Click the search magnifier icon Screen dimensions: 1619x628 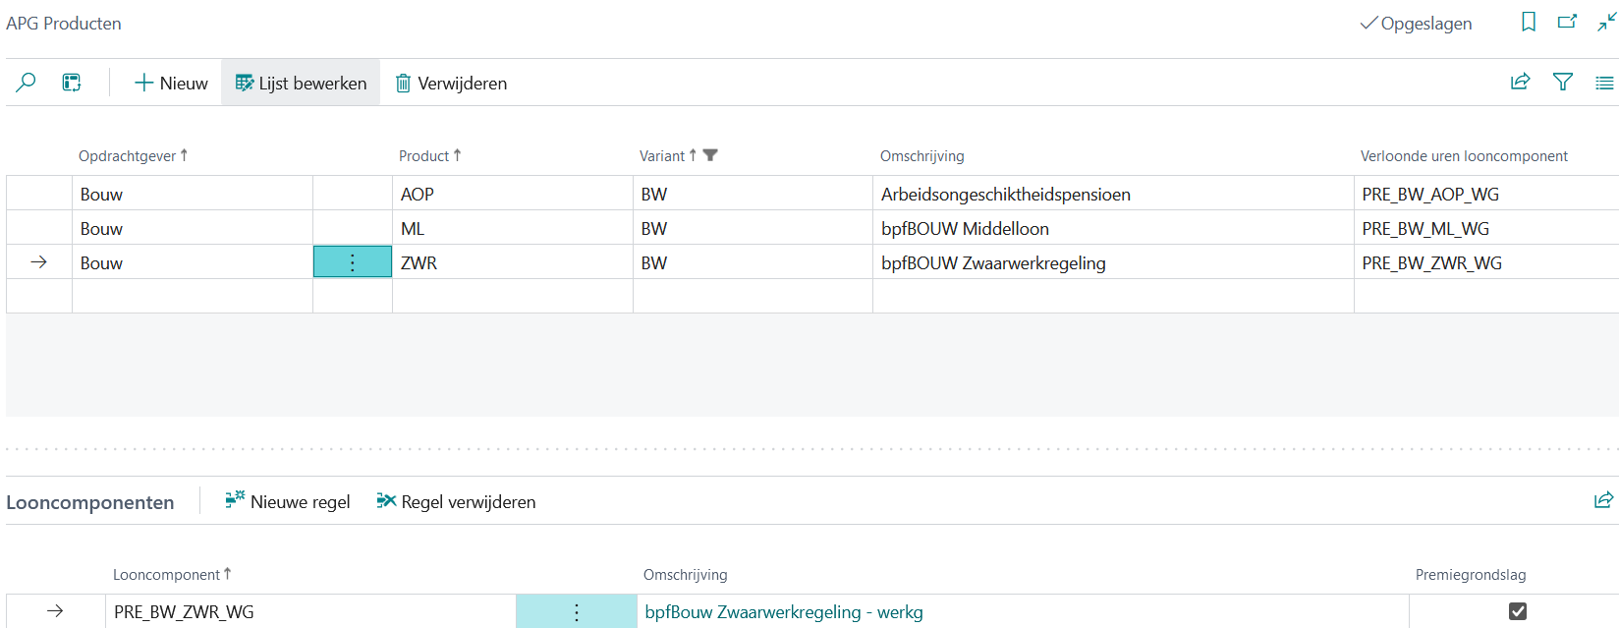(x=27, y=83)
